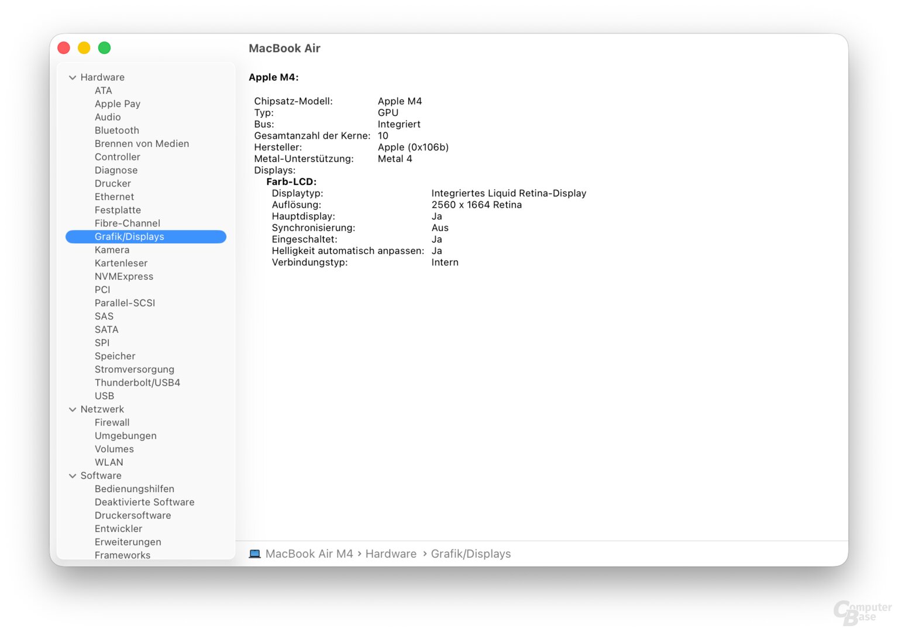Select Apple Pay in the sidebar

118,104
